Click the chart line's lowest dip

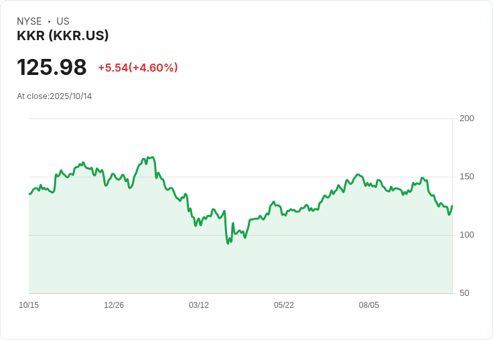coord(228,243)
